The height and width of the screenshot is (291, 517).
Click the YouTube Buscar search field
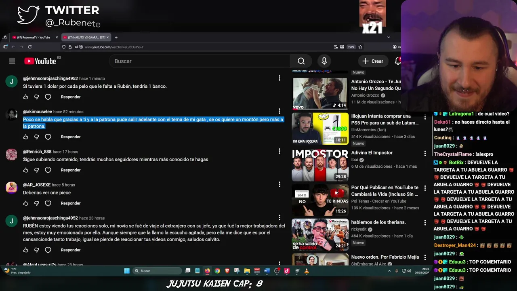tap(200, 61)
